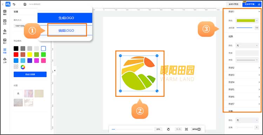Click the download icon at top right
This screenshot has height=135, width=263.
259,4
